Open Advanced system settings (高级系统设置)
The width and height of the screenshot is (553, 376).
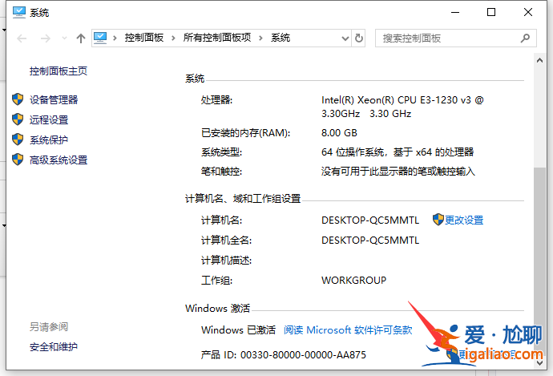pyautogui.click(x=59, y=160)
